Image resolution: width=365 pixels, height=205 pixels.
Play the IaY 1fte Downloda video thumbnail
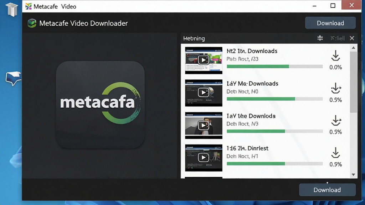[204, 125]
